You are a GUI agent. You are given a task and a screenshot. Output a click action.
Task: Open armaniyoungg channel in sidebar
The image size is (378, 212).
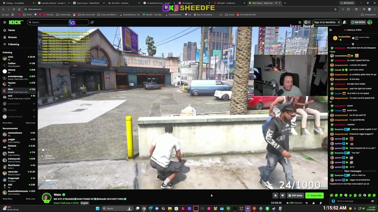[18, 77]
